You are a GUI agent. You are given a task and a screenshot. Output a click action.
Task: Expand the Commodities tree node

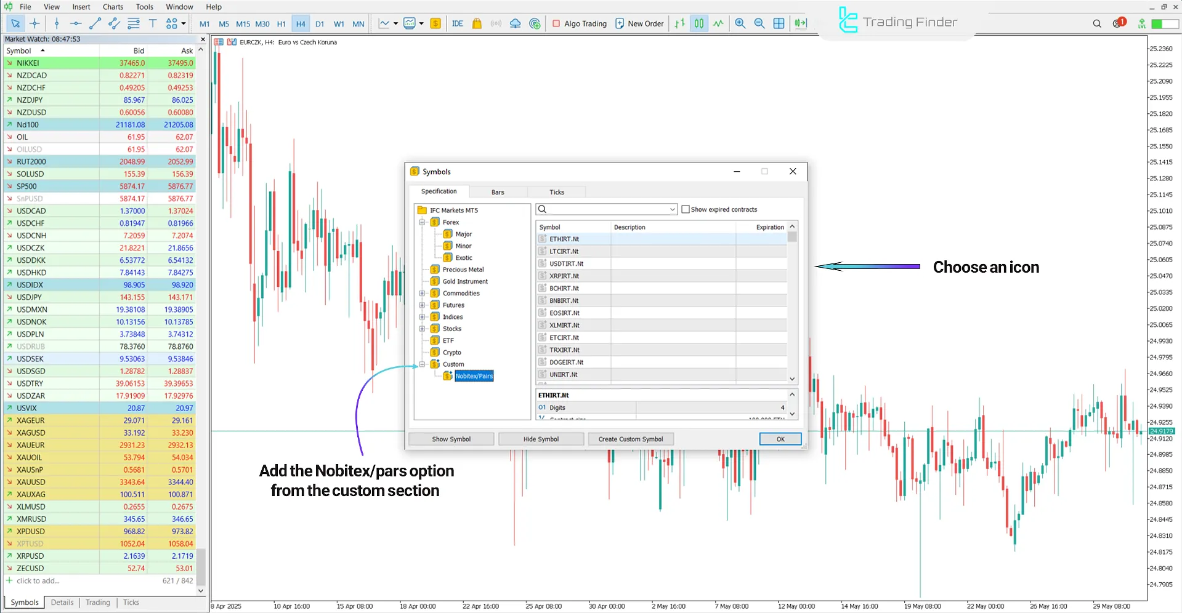click(421, 293)
